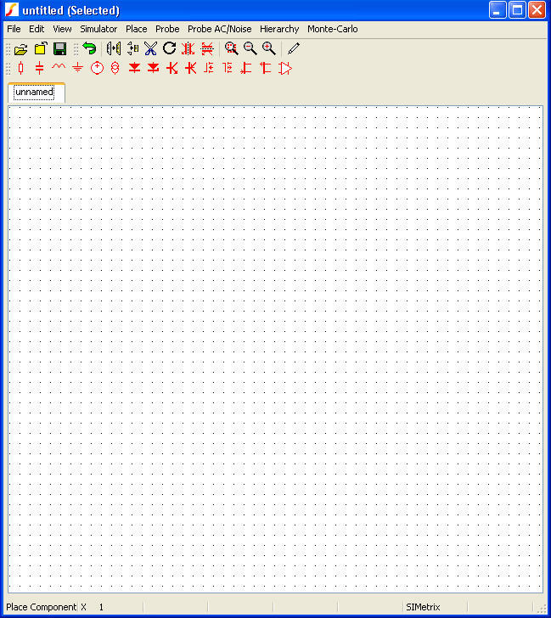The image size is (551, 618).
Task: Flip the component with the red horizontal-axis flip icon
Action: [207, 48]
